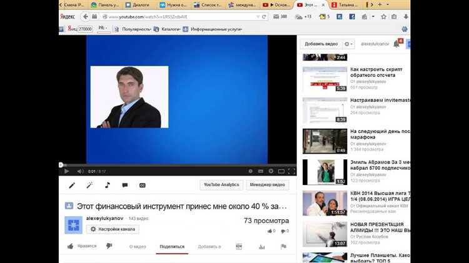The width and height of the screenshot is (469, 263).
Task: Open video Как настроить скрипт обратного отсчета
Action: (x=376, y=72)
